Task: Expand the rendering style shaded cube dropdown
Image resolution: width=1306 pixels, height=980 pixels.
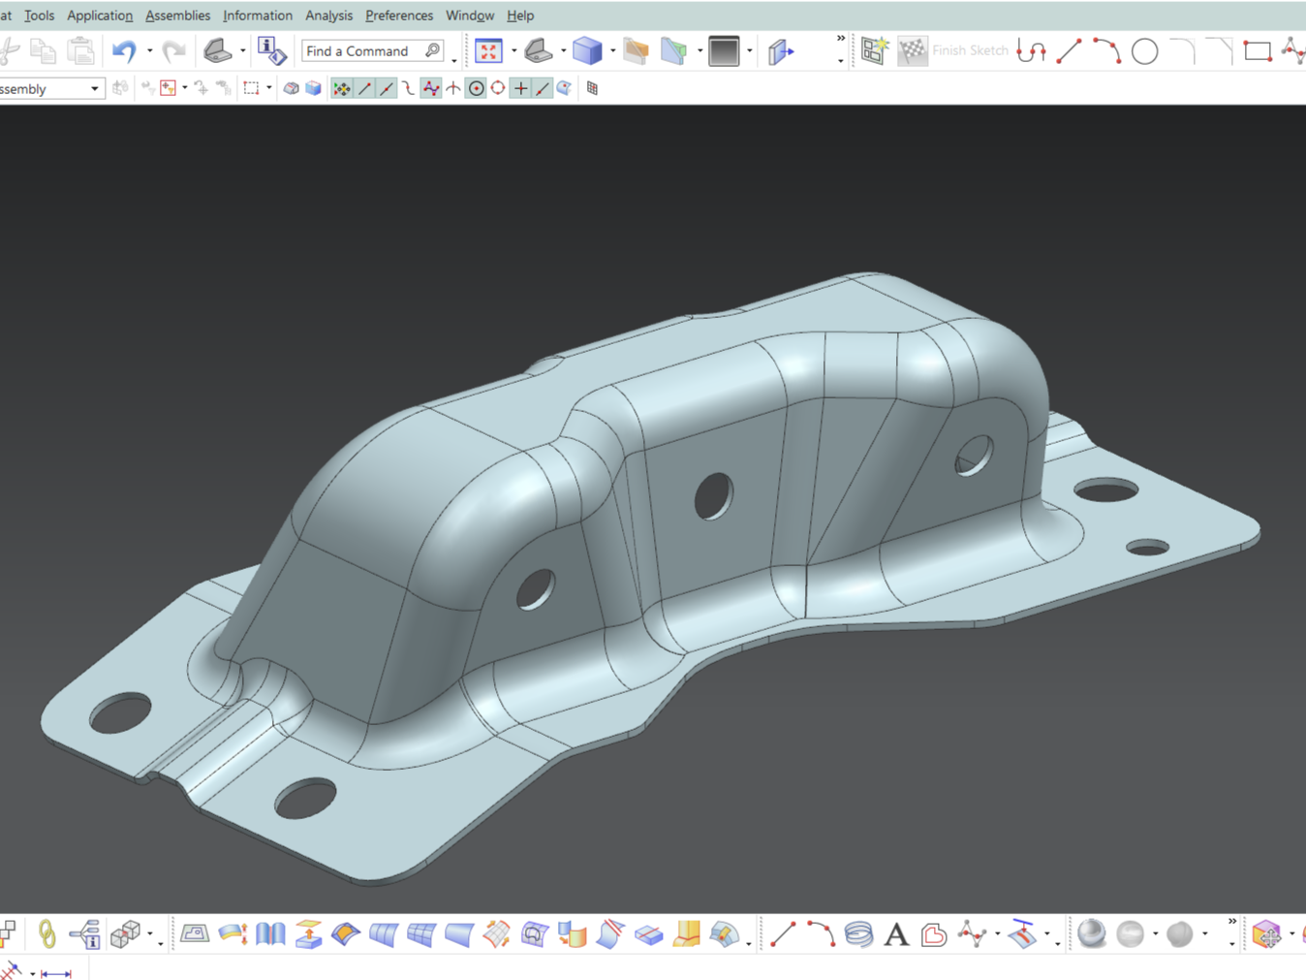Action: tap(612, 51)
